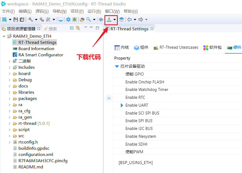This screenshot has height=173, width=242.
Task: Maximize the project explorer panel
Action: [97, 28]
